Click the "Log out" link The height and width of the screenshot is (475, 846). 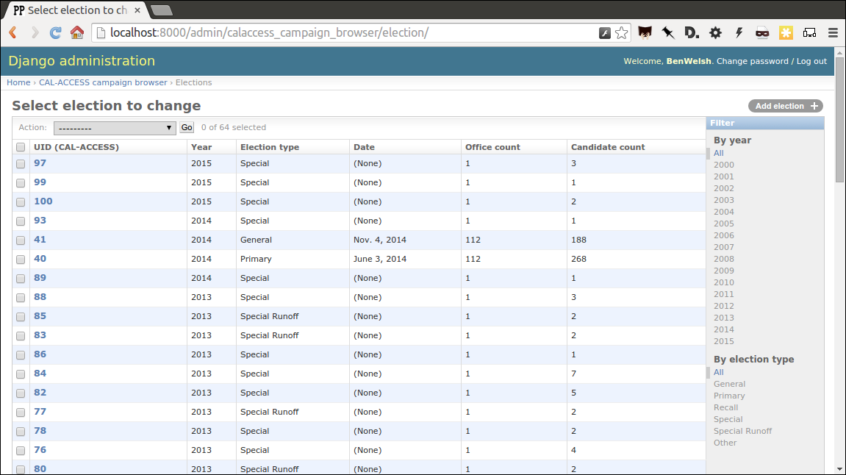tap(811, 61)
